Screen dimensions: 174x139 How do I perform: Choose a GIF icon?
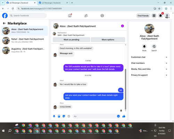coord(69,116)
